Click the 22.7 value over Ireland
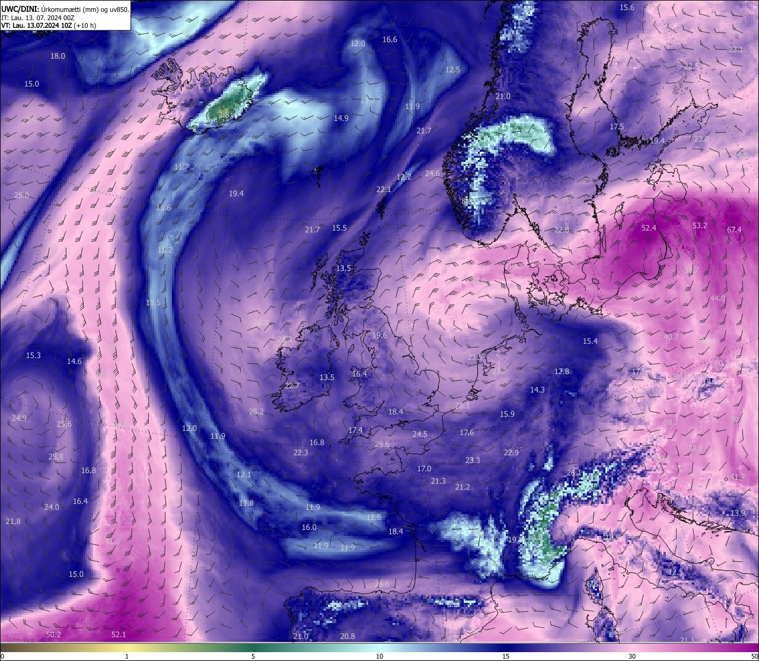This screenshot has height=661, width=759. tap(292, 385)
